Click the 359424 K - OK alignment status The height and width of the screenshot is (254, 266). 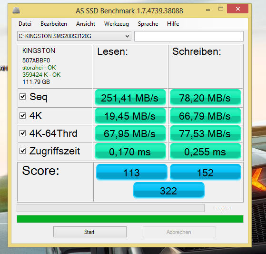click(41, 75)
